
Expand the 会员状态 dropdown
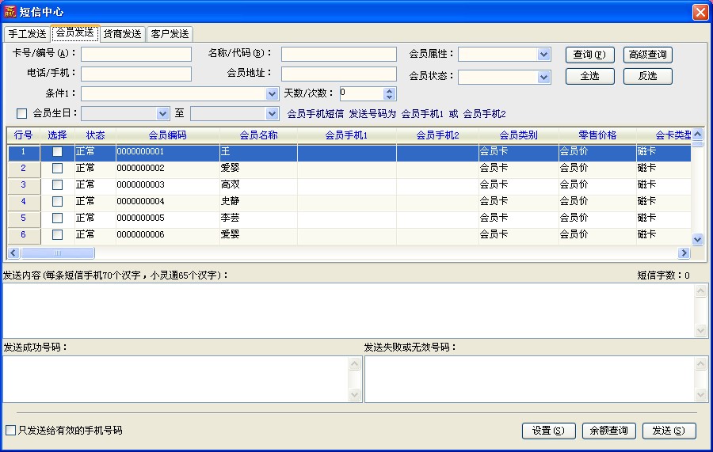(543, 77)
